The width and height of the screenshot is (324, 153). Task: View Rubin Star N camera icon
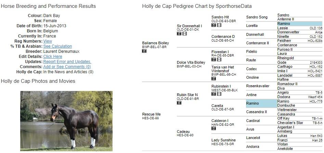point(179,103)
